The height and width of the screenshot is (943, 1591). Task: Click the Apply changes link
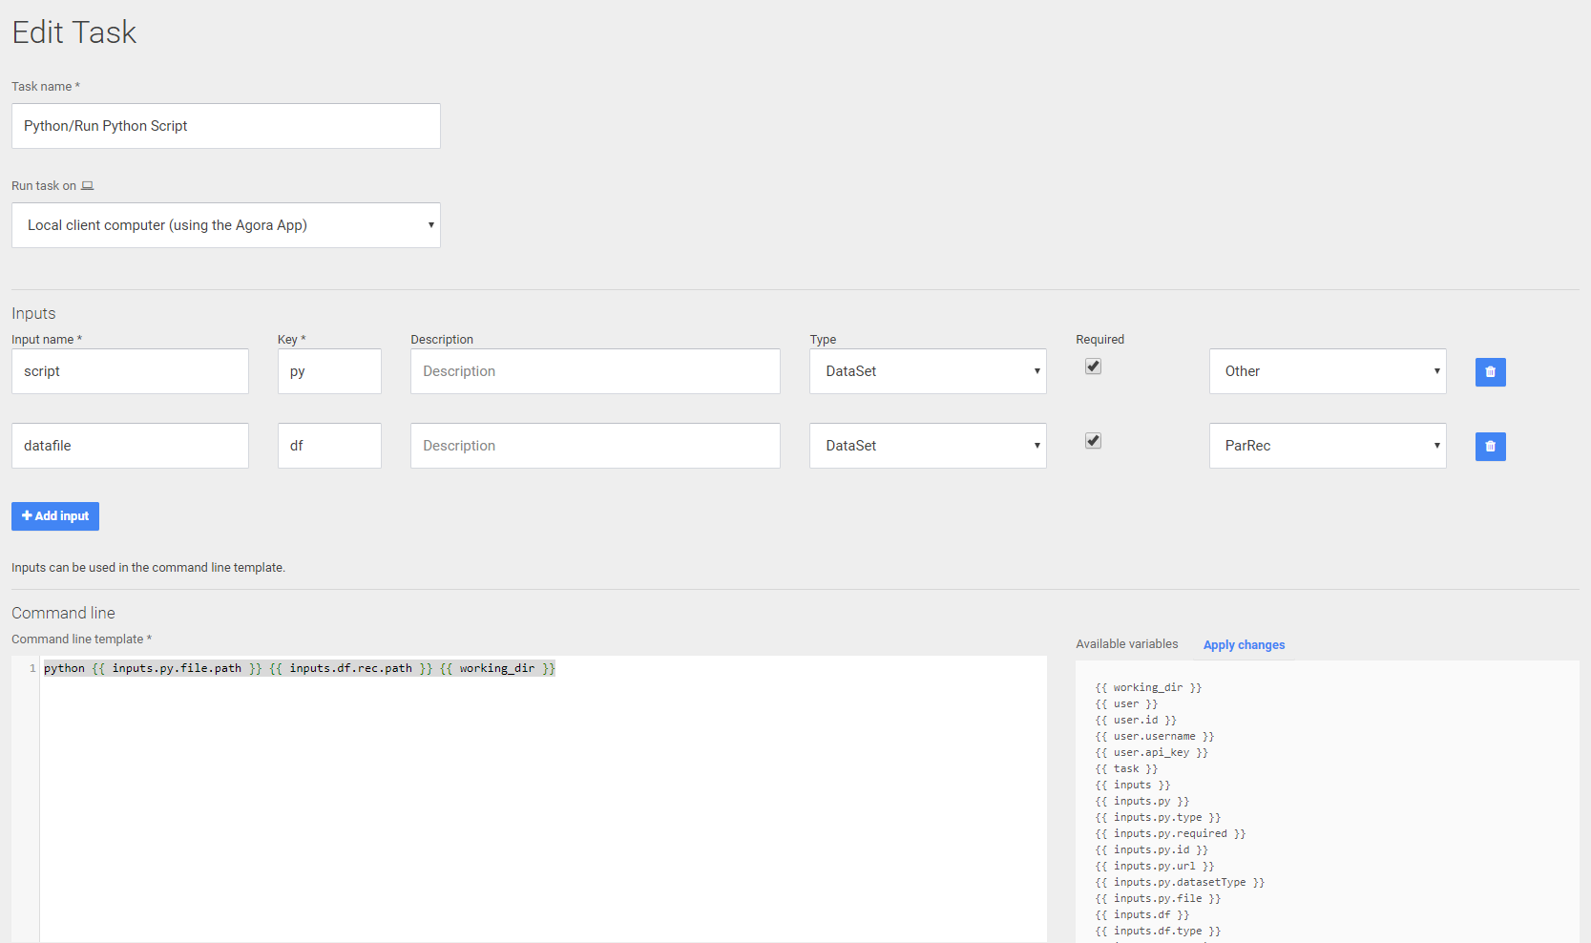pyautogui.click(x=1244, y=645)
